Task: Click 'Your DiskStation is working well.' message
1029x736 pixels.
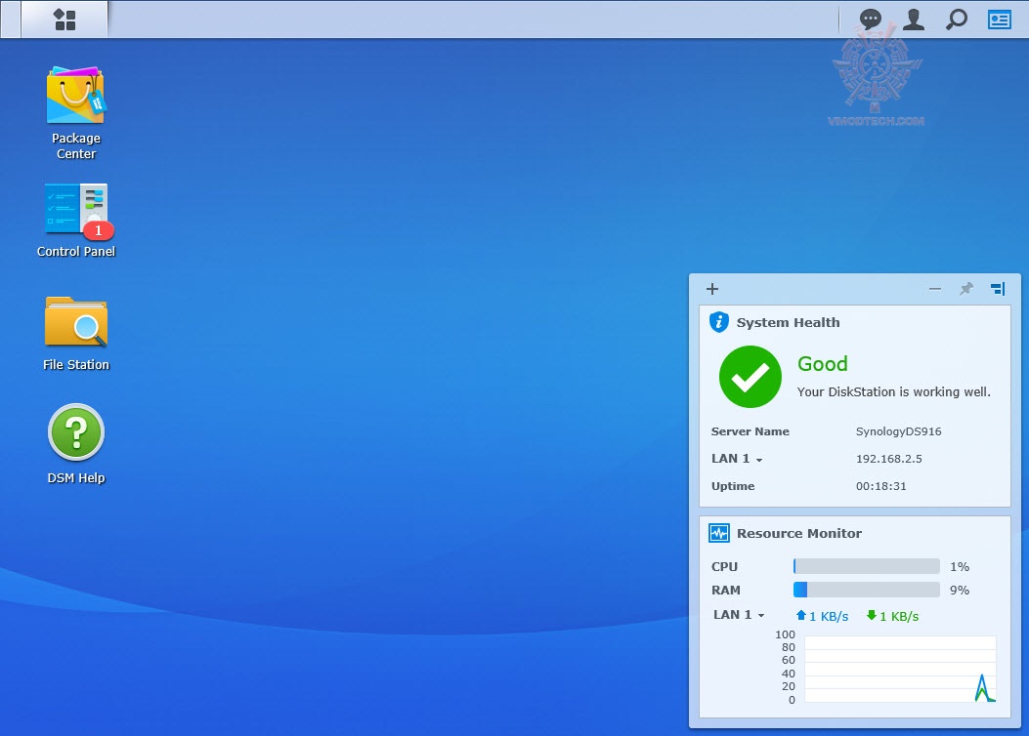Action: coord(894,392)
